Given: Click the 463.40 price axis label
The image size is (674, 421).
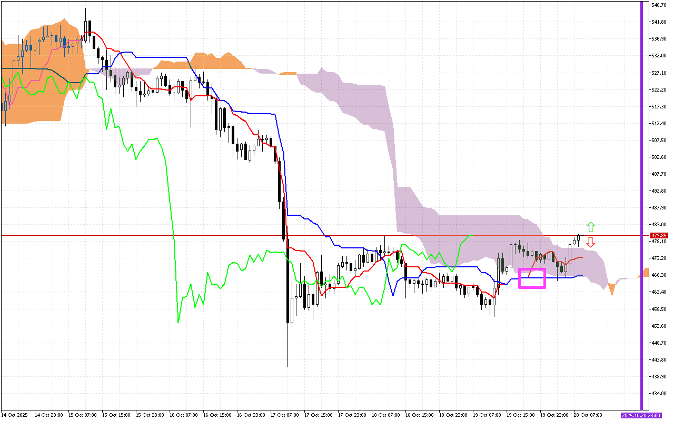Looking at the screenshot, I should click(x=660, y=292).
